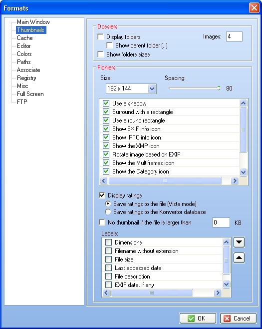This screenshot has width=262, height=329.
Task: Click left arrow of Labels horizontal scrollbar
Action: click(106, 292)
